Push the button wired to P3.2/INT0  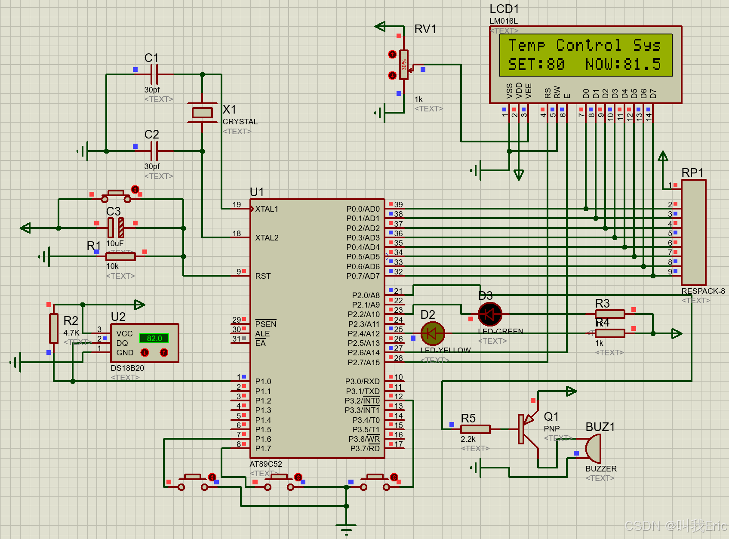[x=375, y=482]
